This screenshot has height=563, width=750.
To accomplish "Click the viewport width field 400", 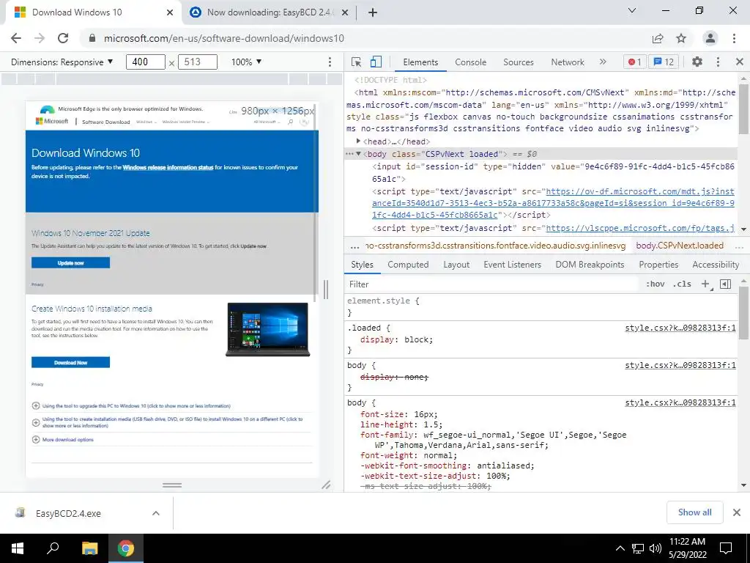I will (146, 62).
